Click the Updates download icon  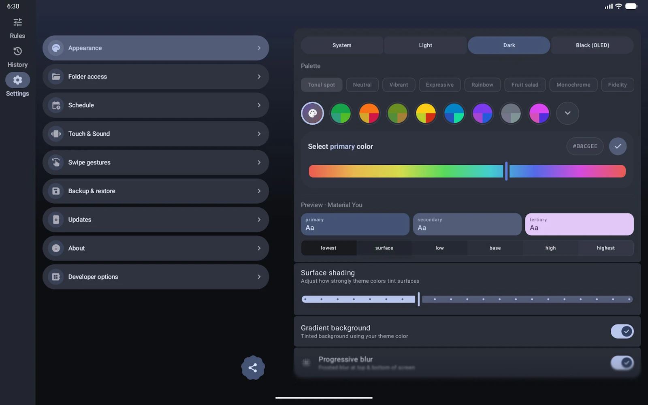pos(56,220)
